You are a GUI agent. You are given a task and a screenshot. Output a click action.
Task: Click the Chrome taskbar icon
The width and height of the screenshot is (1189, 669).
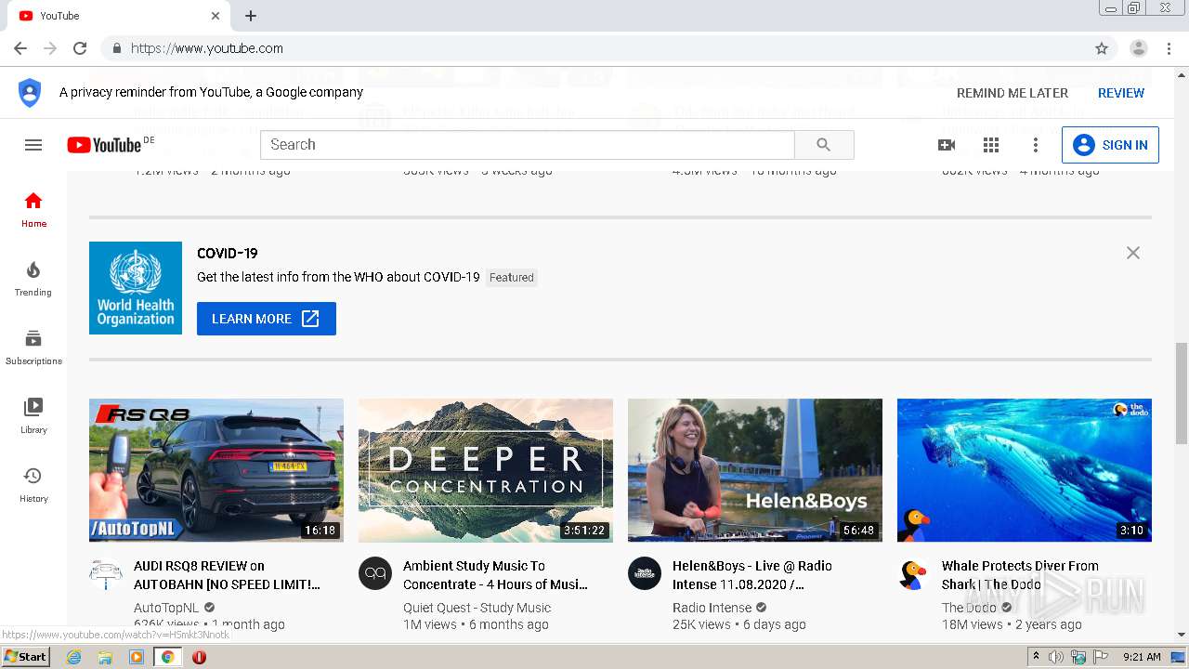tap(168, 657)
